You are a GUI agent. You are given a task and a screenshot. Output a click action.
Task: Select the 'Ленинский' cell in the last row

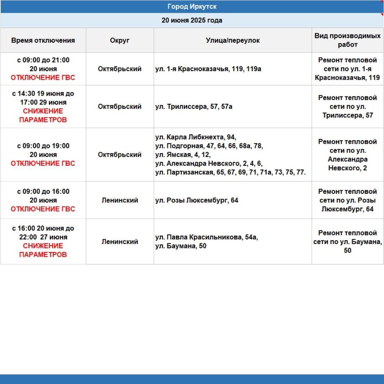coord(120,241)
